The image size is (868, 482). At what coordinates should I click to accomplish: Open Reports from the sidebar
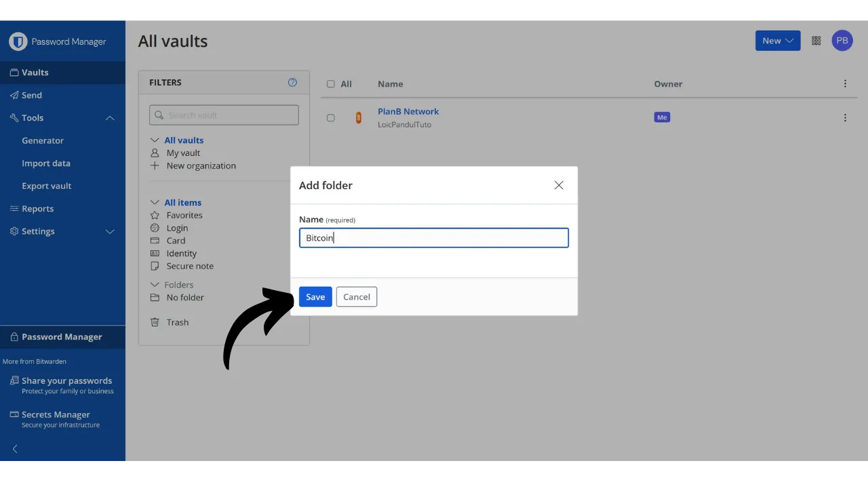click(37, 209)
